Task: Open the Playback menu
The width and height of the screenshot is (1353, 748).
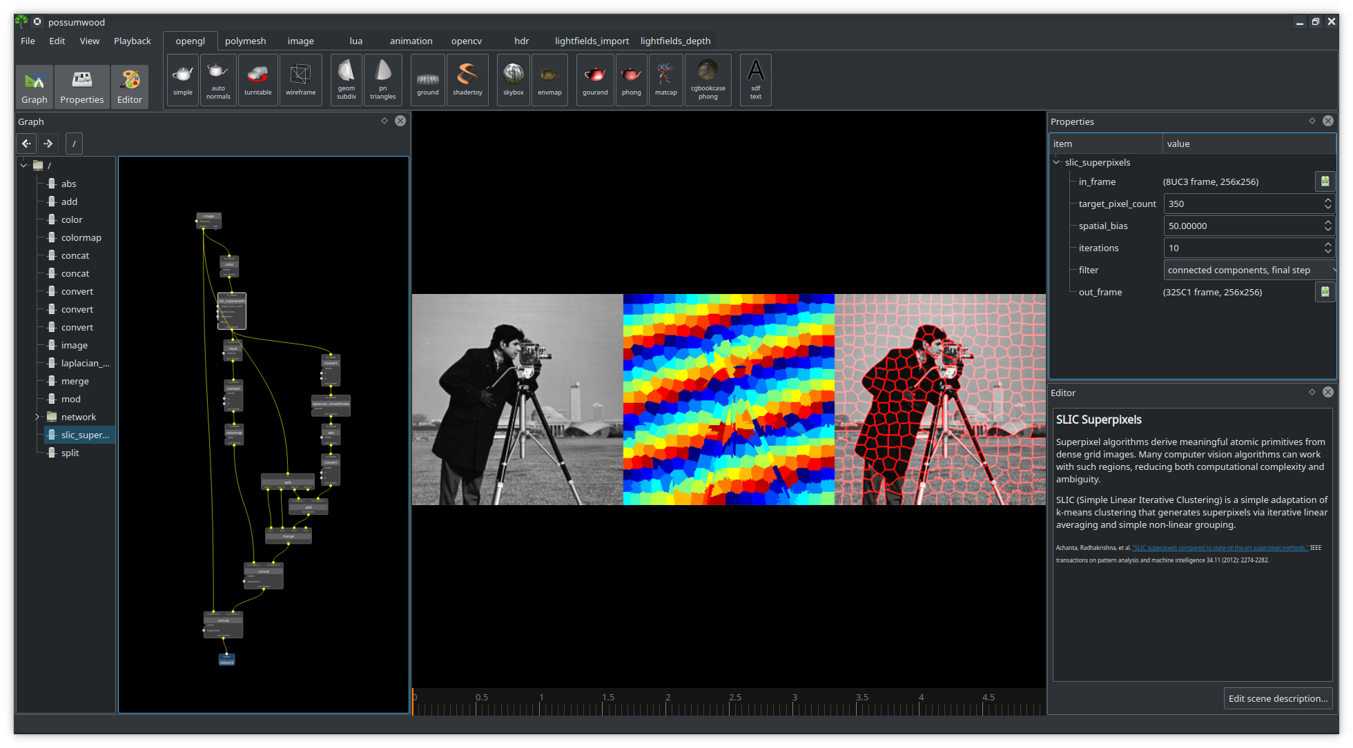Action: 132,41
